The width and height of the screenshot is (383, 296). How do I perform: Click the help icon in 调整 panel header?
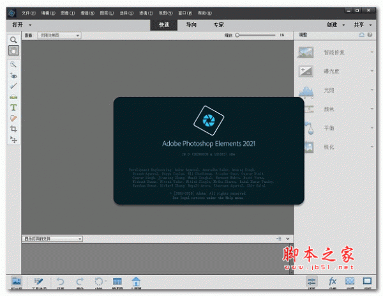coord(370,35)
